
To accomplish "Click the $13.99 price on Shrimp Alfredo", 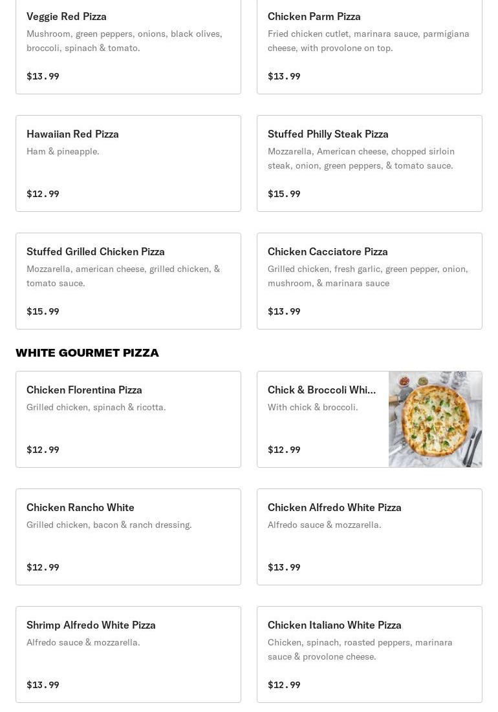I will [x=43, y=685].
